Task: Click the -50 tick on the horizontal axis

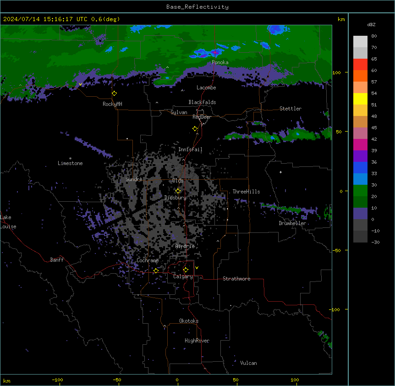Action: pyautogui.click(x=117, y=380)
